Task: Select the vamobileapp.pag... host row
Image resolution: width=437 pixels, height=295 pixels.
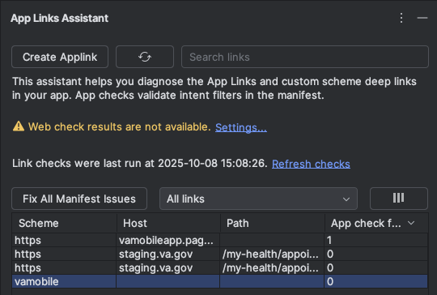Action: pyautogui.click(x=219, y=241)
